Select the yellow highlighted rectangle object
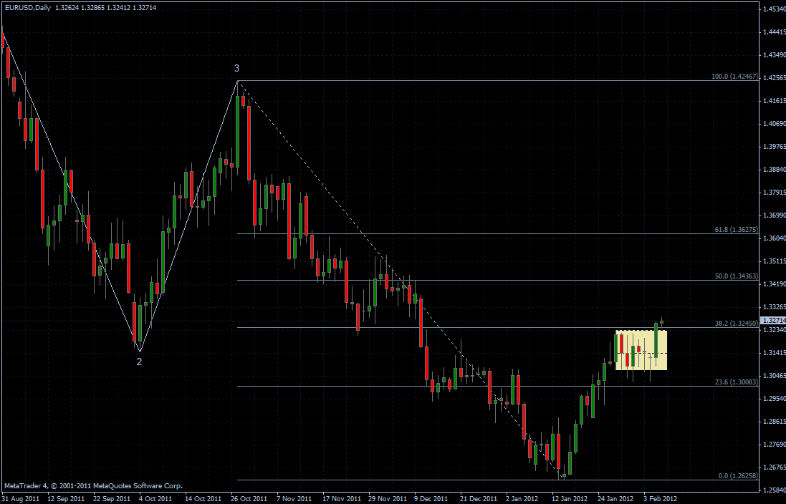786x504 pixels. 641,349
